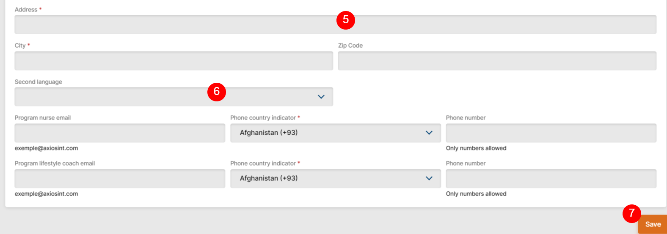Click the Program nurse Phone number field

(x=551, y=133)
